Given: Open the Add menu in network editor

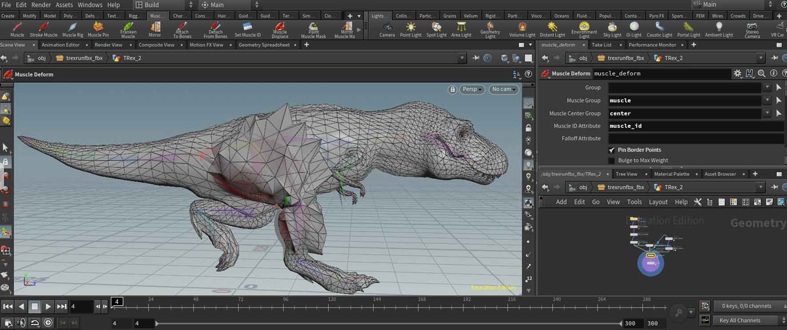Looking at the screenshot, I should coord(561,202).
